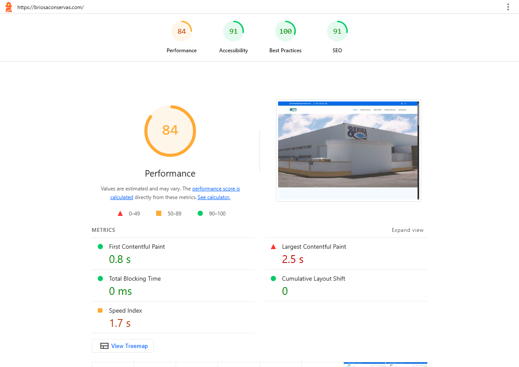Click the briosaconservas.com URL

tap(51, 7)
